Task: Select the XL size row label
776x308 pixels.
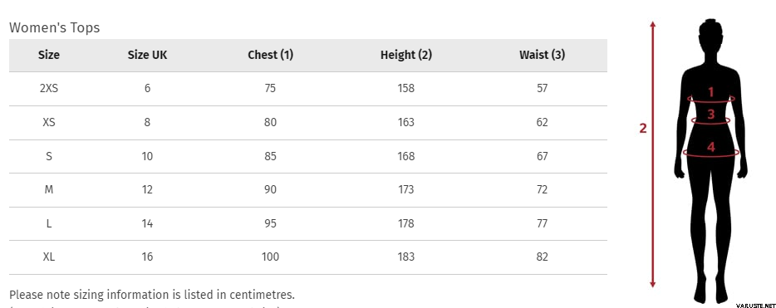Action: click(48, 257)
